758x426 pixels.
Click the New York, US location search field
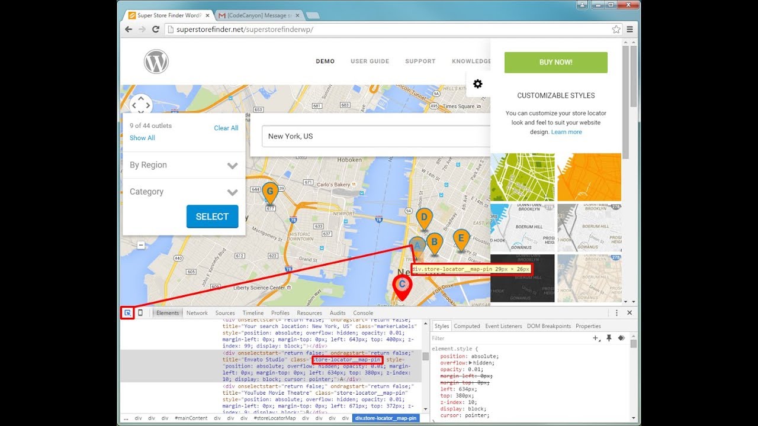376,136
